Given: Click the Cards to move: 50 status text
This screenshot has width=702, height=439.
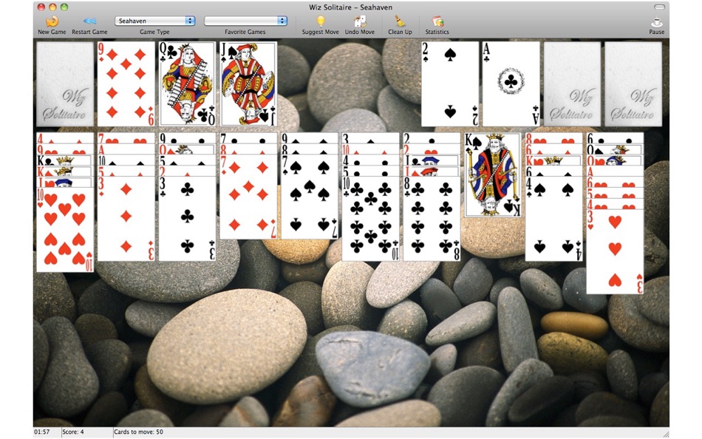Looking at the screenshot, I should pos(138,432).
